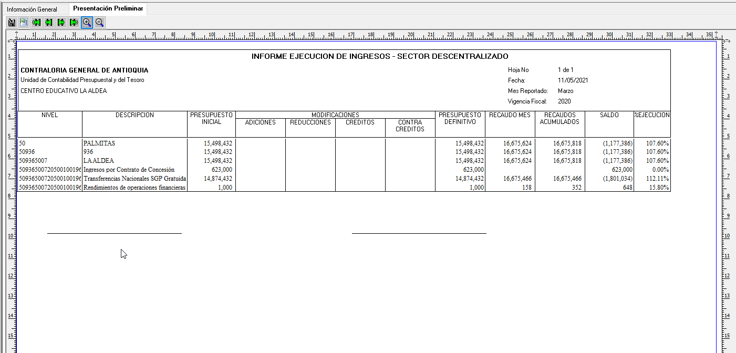The image size is (736, 353).
Task: Select the PALMITAS description row
Action: (99, 143)
